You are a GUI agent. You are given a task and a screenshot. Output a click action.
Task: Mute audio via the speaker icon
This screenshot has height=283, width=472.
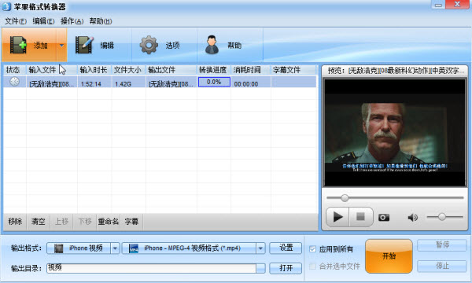click(x=413, y=217)
